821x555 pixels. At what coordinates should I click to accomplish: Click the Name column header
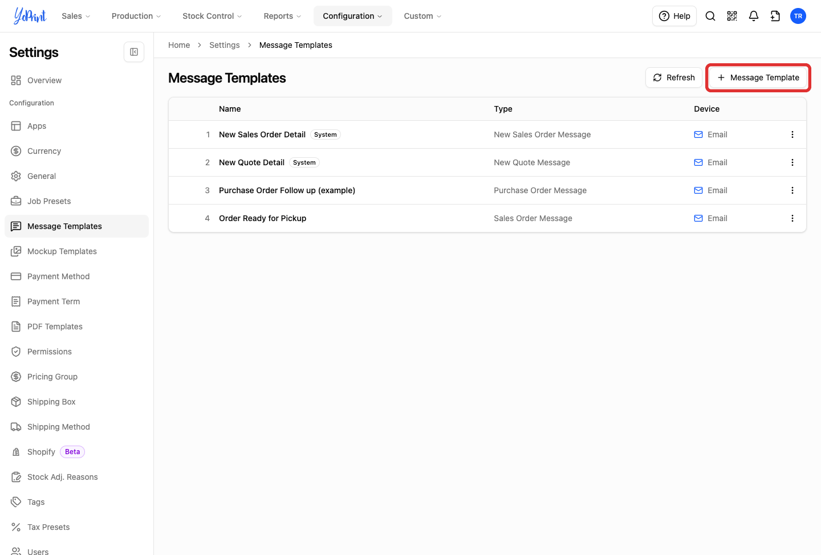[x=230, y=109]
